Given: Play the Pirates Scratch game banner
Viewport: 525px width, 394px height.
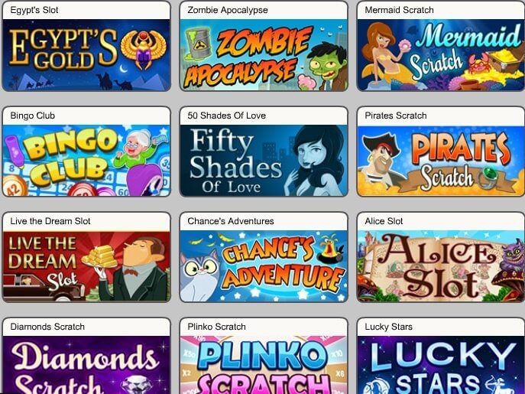Looking at the screenshot, I should click(441, 161).
